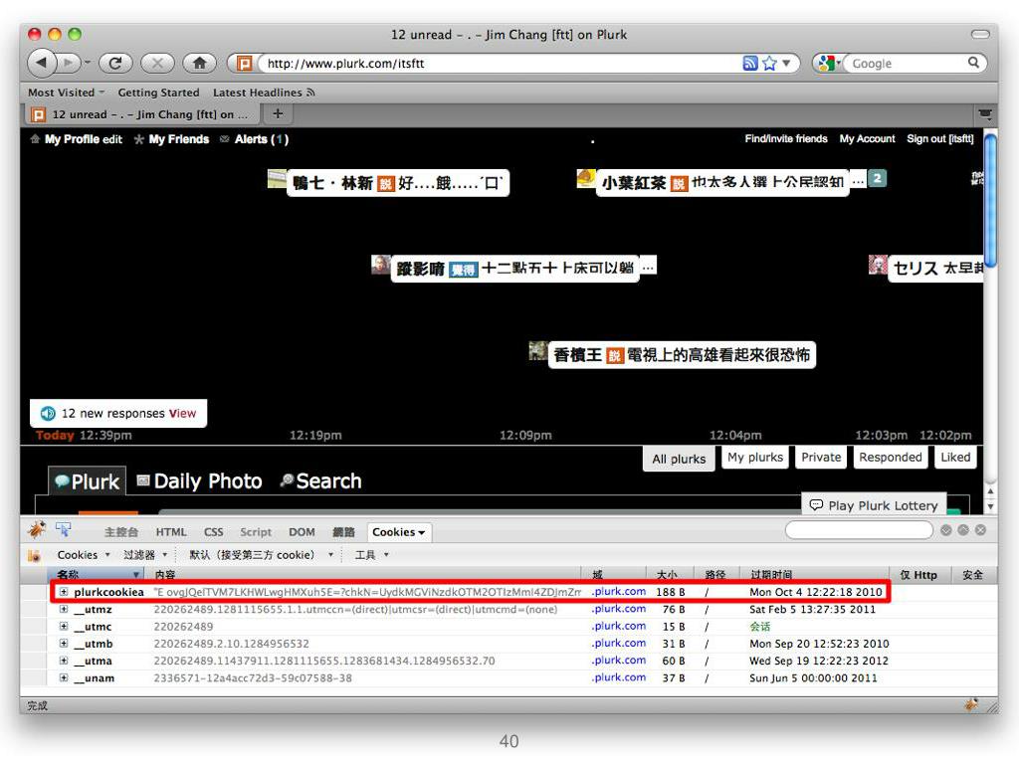Open the My Friends link
Viewport: 1019px width, 764px height.
[179, 139]
